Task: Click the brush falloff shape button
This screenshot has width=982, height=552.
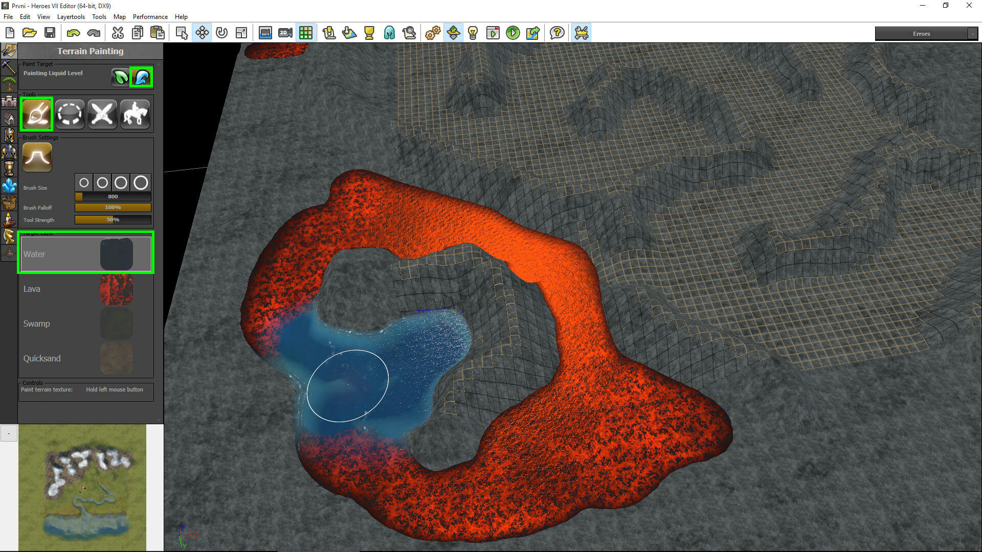Action: (37, 157)
